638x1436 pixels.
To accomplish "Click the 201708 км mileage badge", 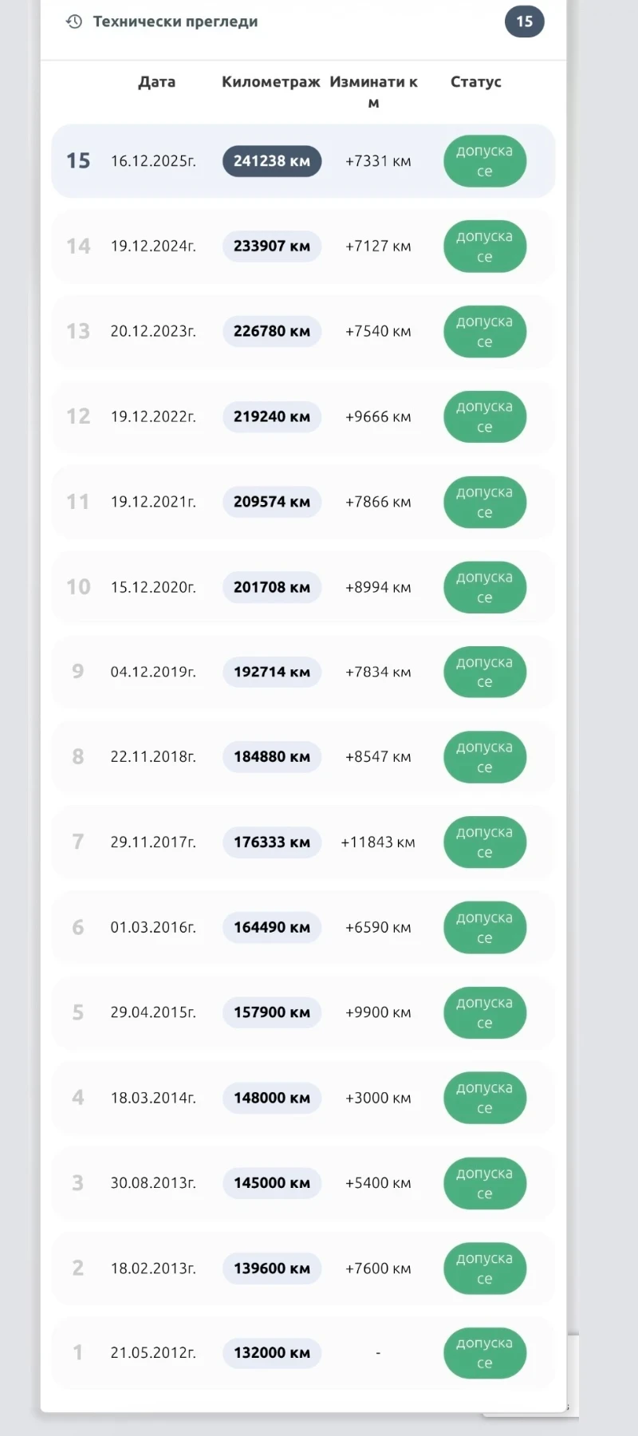I will [x=271, y=587].
